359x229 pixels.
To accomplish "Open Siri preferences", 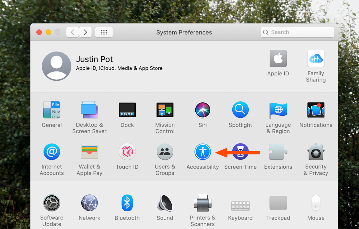I will (x=203, y=110).
